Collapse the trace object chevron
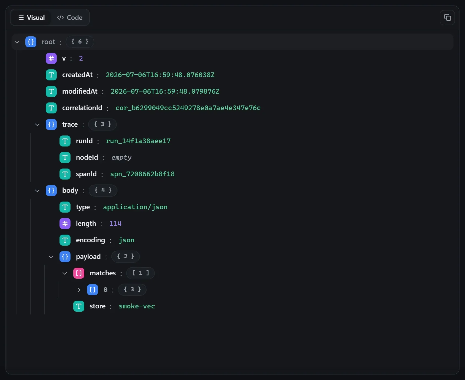This screenshot has width=465, height=380. tap(37, 124)
